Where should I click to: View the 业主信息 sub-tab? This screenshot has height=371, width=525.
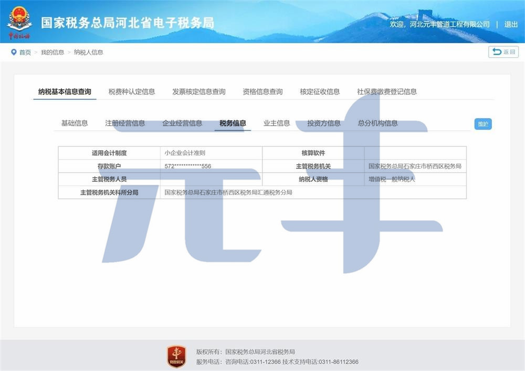tap(277, 123)
